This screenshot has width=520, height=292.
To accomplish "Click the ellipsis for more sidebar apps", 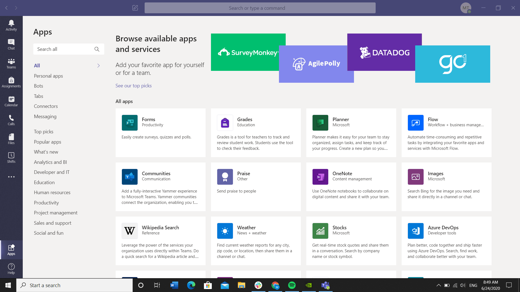I will tap(11, 177).
